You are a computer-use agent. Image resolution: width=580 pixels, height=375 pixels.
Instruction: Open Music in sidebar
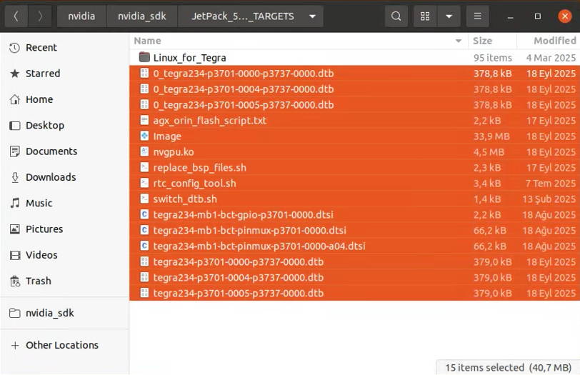[x=65, y=203]
